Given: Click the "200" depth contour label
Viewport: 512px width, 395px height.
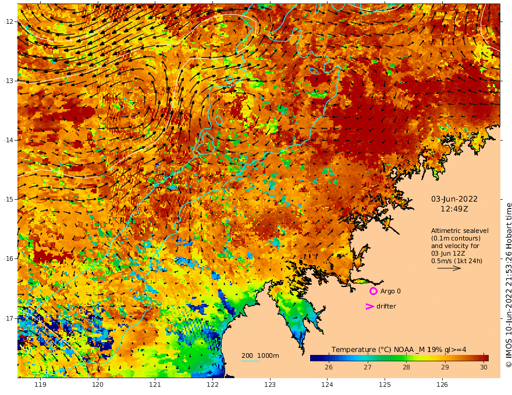Looking at the screenshot, I should (247, 355).
